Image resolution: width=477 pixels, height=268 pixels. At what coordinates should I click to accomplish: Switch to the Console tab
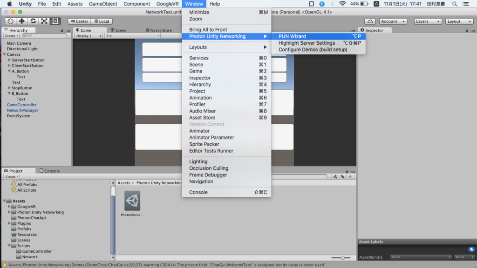coord(49,171)
